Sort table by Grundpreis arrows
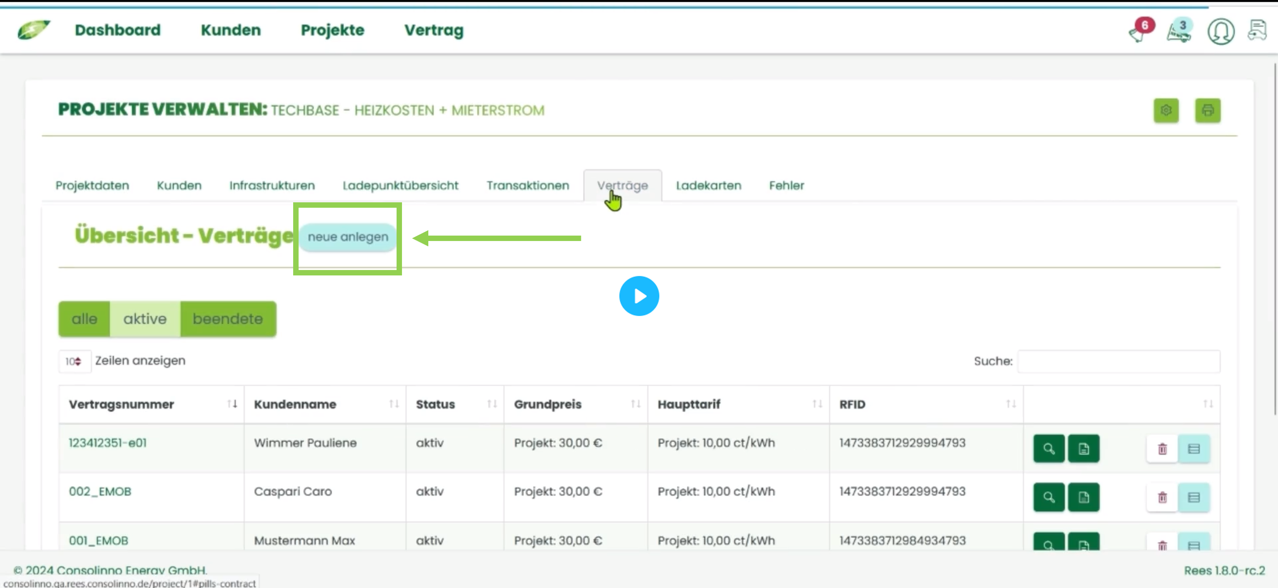 click(636, 404)
